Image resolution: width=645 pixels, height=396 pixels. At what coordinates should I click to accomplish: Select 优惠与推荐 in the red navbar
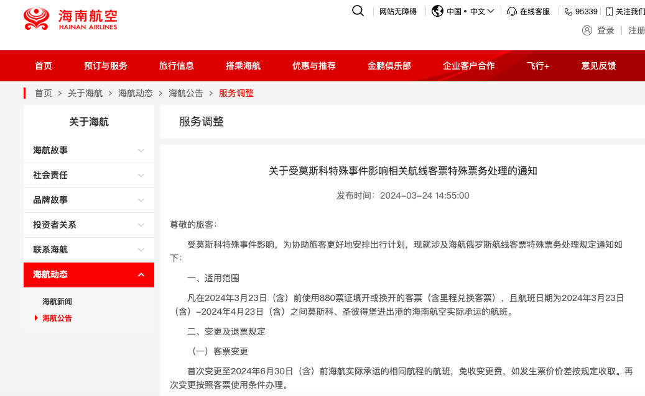coord(314,66)
